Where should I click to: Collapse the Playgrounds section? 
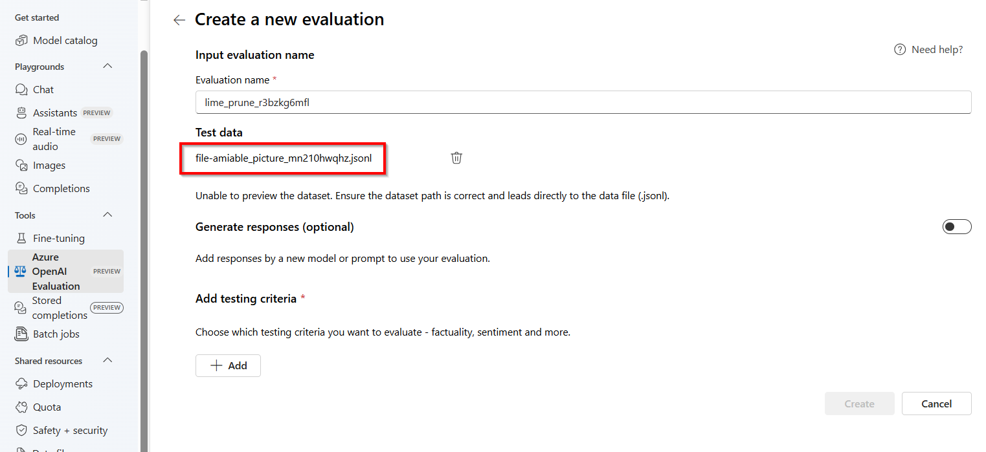coord(108,67)
